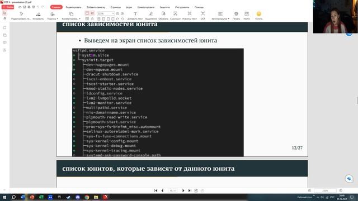Image resolution: width=358 pixels, height=201 pixels.
Task: Click the ribbon zoom out minus icon
Action: 117,13
